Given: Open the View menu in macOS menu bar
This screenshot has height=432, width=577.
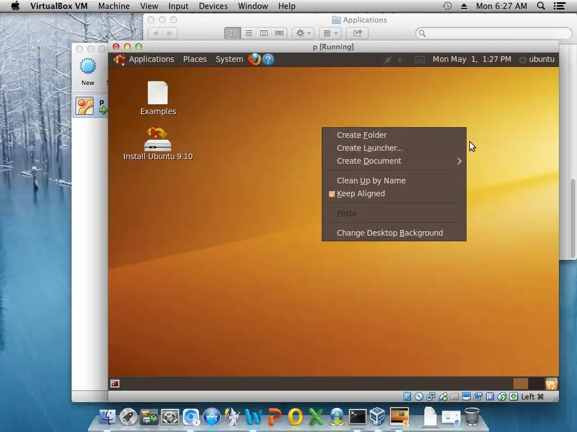Looking at the screenshot, I should pos(149,6).
